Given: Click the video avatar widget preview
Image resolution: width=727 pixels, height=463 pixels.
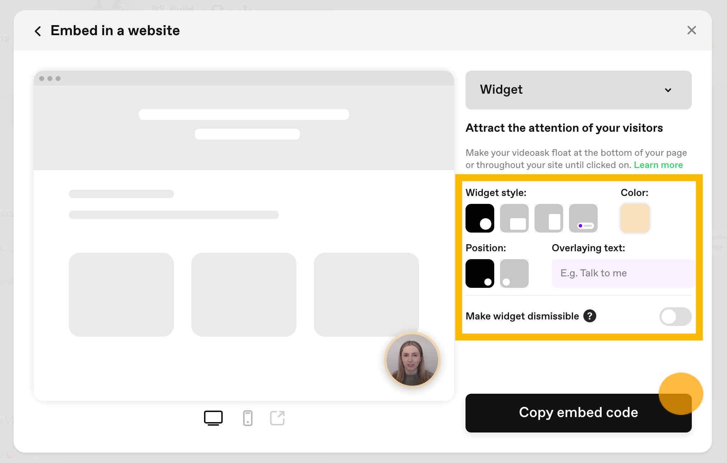Looking at the screenshot, I should pos(412,360).
